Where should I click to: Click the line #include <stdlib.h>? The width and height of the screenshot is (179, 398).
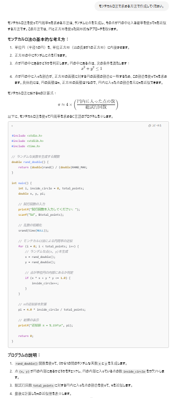[28, 141]
